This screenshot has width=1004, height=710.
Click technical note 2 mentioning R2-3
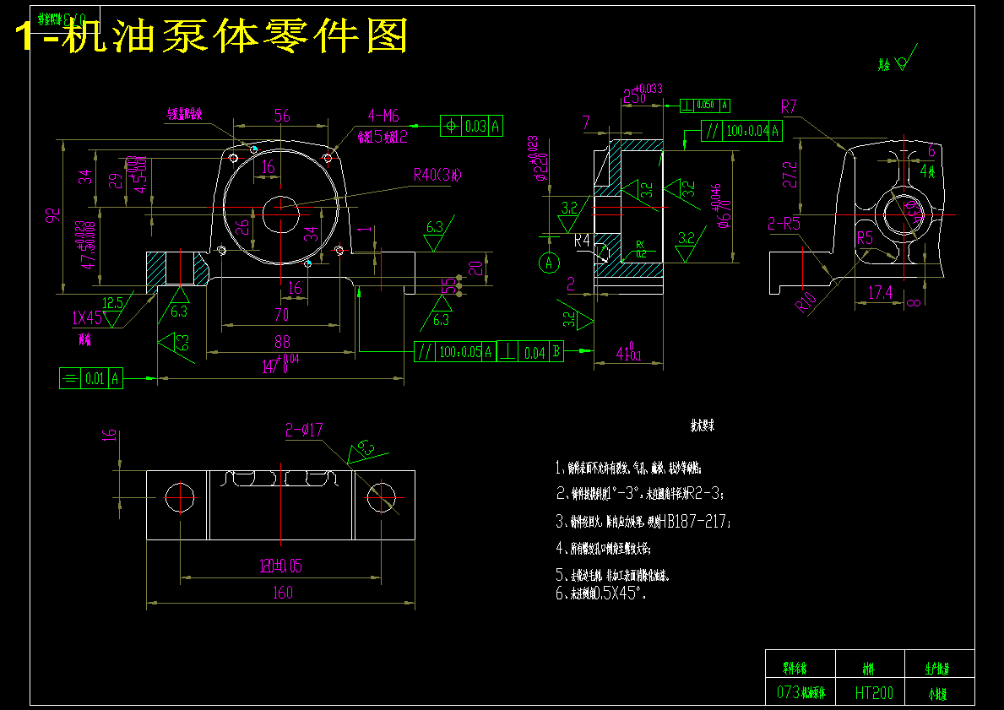[x=640, y=494]
